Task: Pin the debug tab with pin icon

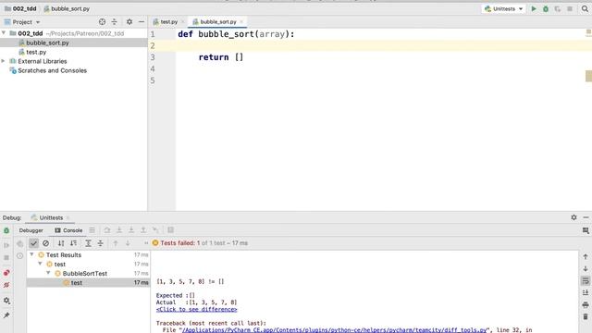Action: 6,315
